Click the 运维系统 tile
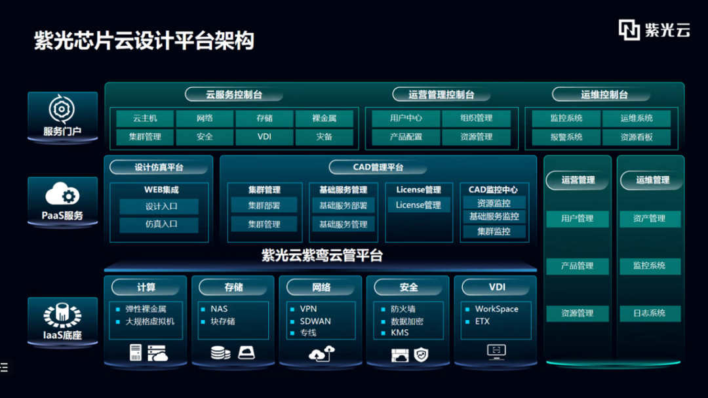This screenshot has width=708, height=398. (x=637, y=119)
